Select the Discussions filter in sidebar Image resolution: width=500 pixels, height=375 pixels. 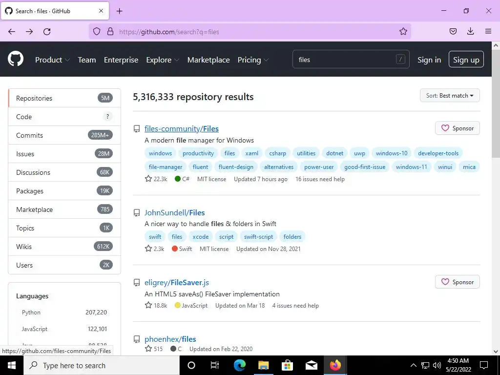64,172
